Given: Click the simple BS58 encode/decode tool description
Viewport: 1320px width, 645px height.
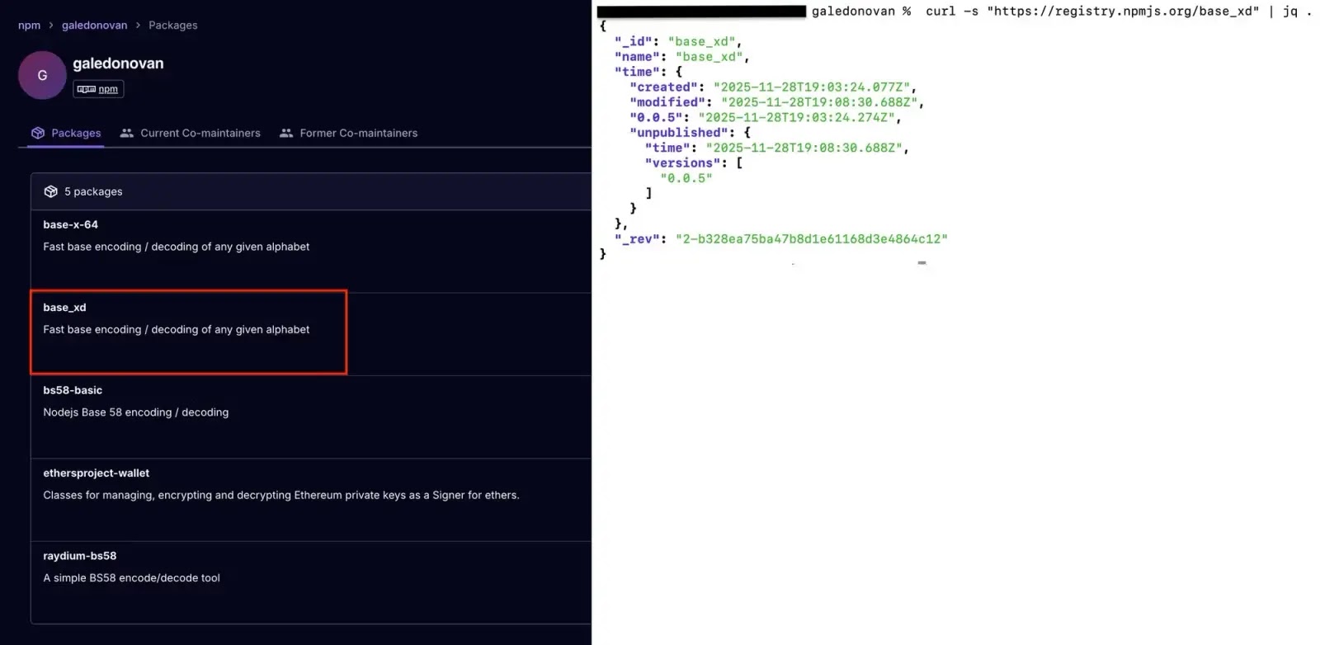Looking at the screenshot, I should coord(132,578).
